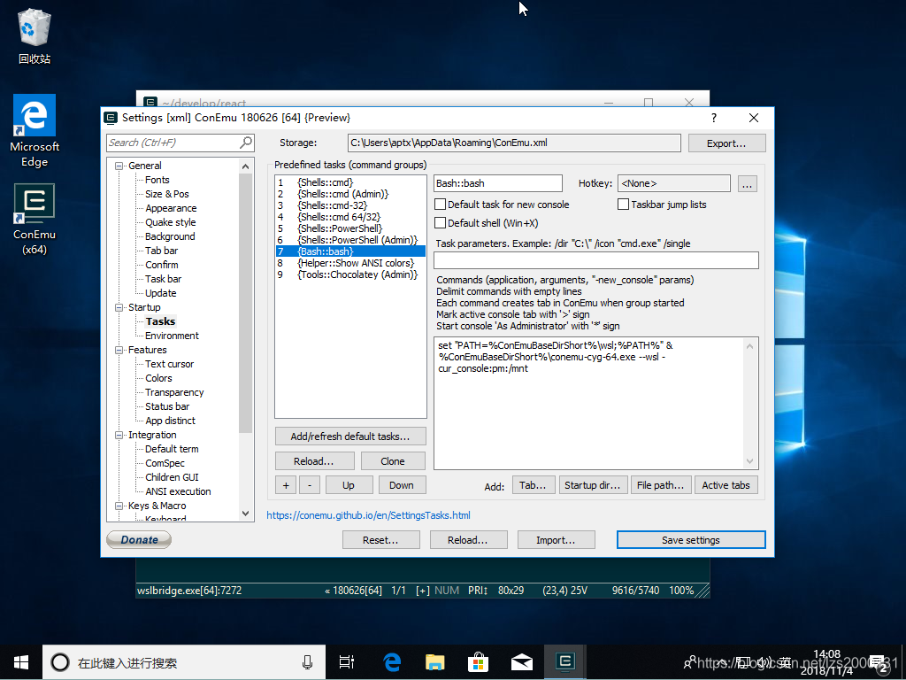The image size is (906, 680).
Task: Click Add/refresh default tasks button
Action: click(350, 437)
